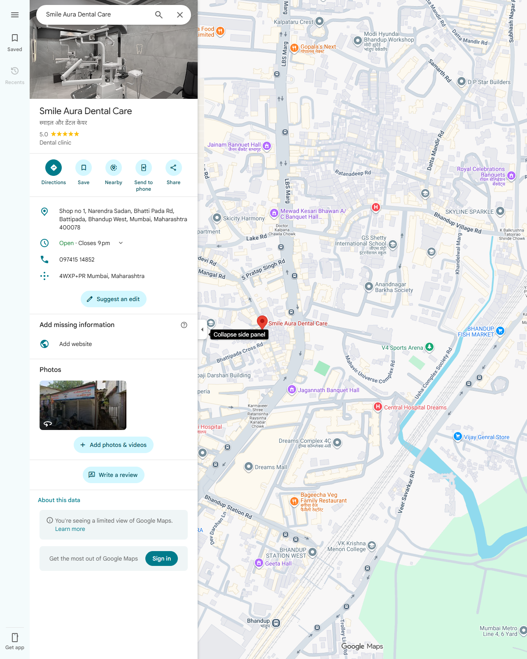Viewport: 527px width, 659px height.
Task: Clear search with the X icon
Action: click(180, 15)
